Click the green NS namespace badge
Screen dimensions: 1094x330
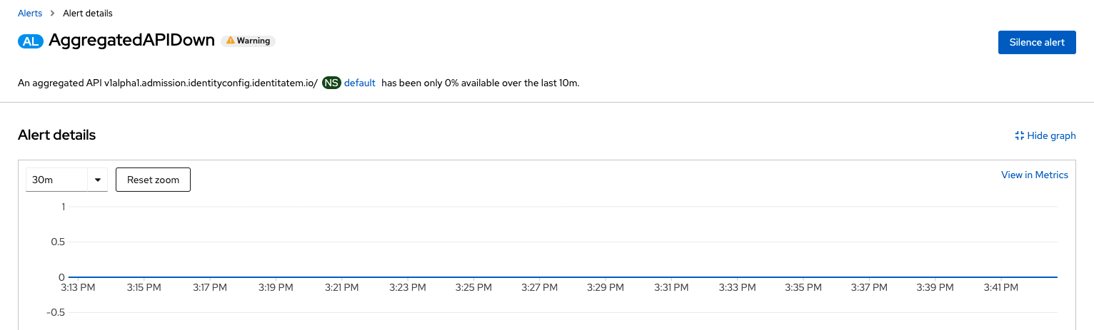(x=331, y=83)
